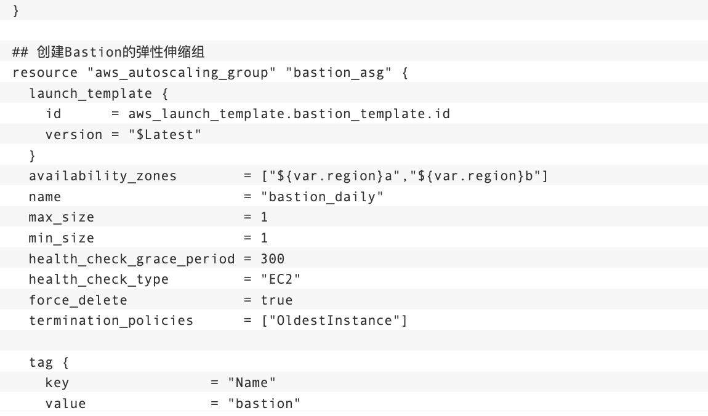Click the termination_policies key
Image resolution: width=708 pixels, height=416 pixels.
pyautogui.click(x=111, y=321)
